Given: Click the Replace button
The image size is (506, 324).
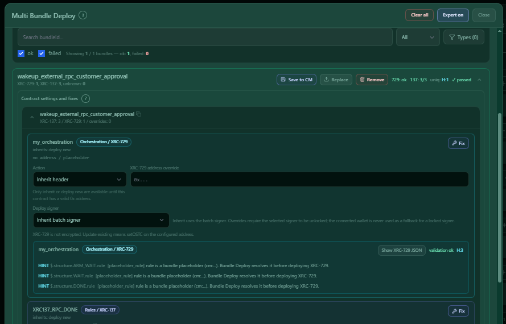Looking at the screenshot, I should (336, 80).
